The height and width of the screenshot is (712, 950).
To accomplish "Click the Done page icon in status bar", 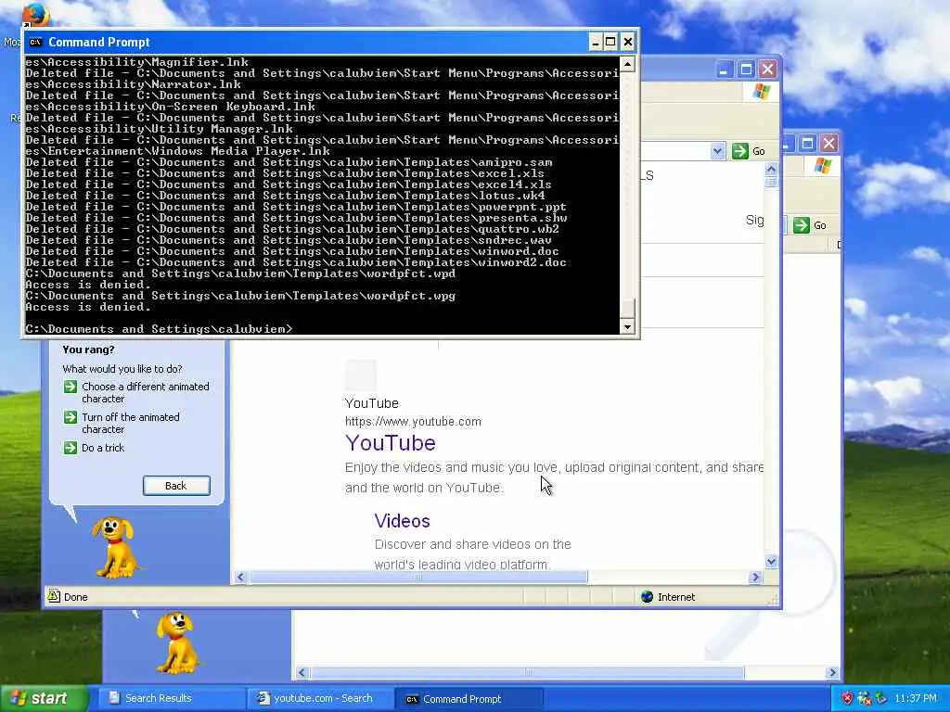I will (x=54, y=596).
